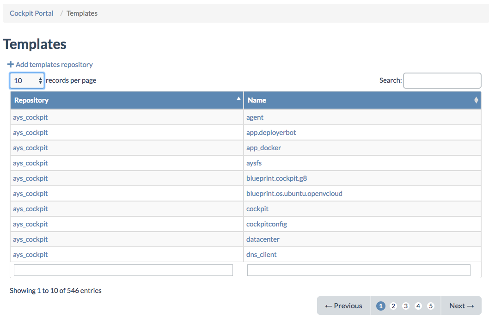Open the dns_client template
The width and height of the screenshot is (489, 324).
[261, 255]
